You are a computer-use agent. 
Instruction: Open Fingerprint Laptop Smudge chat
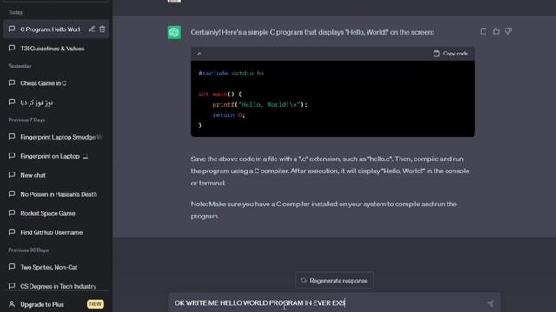[x=56, y=137]
